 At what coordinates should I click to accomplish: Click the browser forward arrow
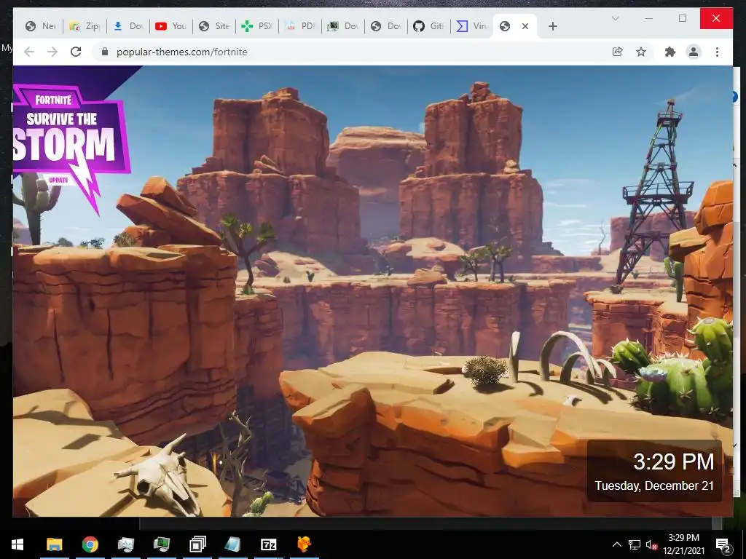point(52,52)
